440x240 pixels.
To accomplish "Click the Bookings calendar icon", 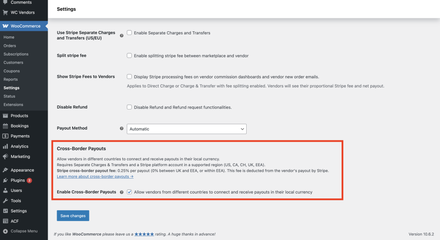I will (5, 126).
